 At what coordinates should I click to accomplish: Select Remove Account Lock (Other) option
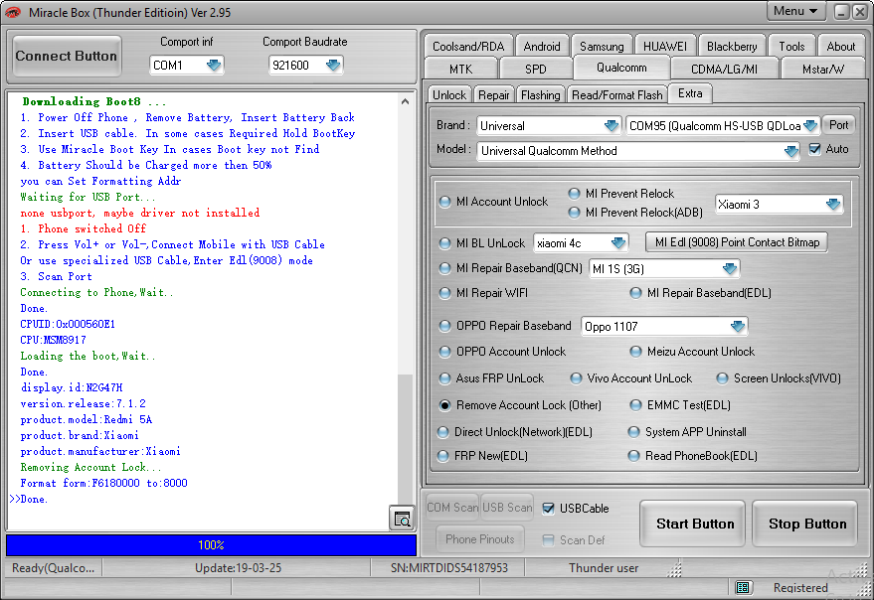pos(520,405)
